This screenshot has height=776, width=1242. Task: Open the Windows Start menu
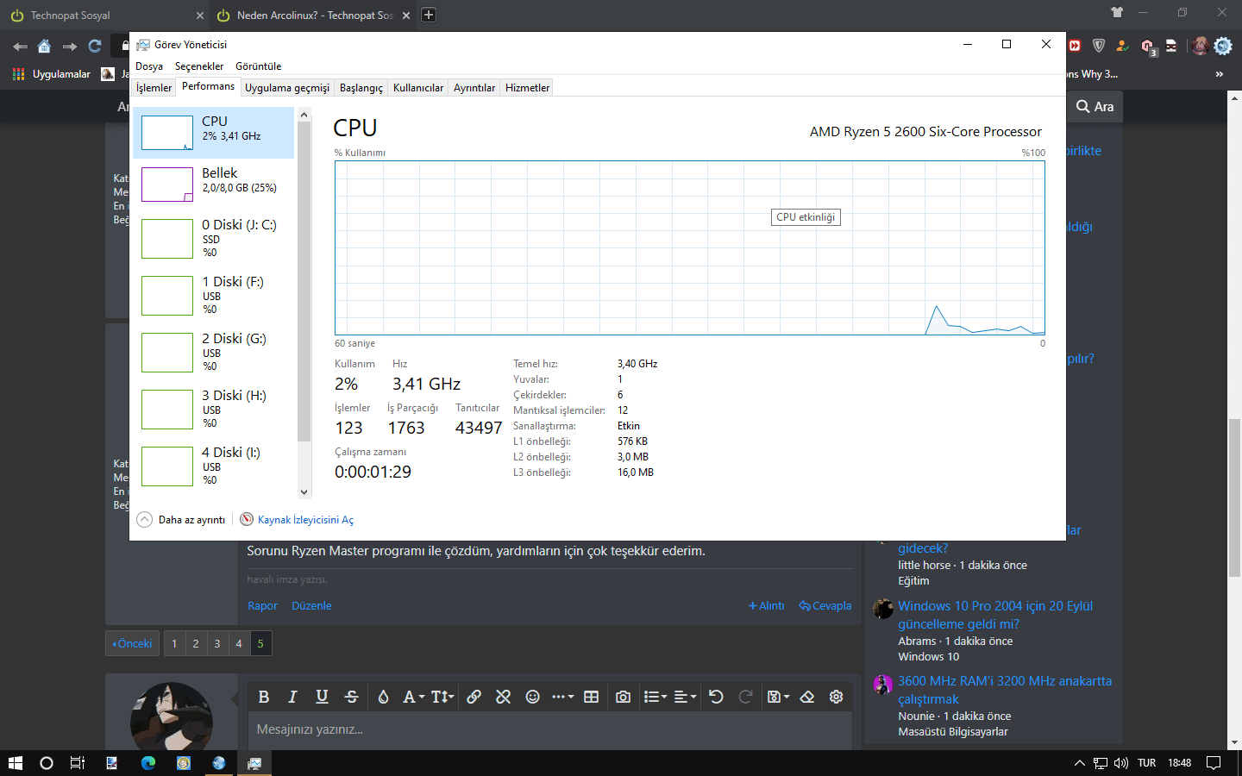coord(15,763)
